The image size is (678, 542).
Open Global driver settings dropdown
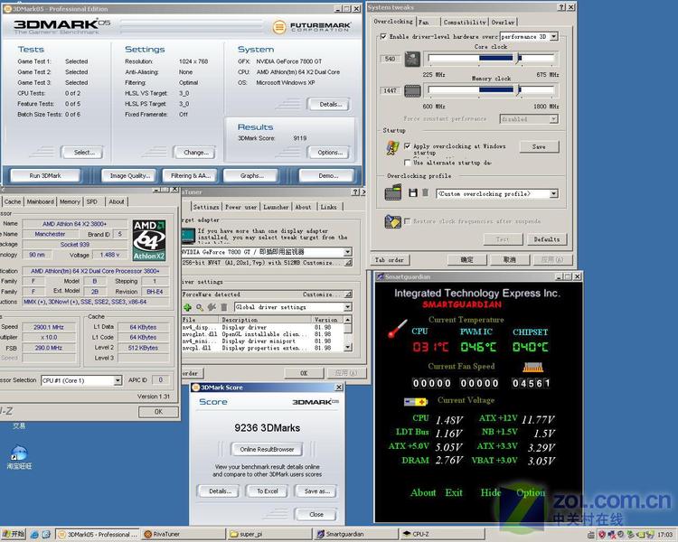pos(348,307)
